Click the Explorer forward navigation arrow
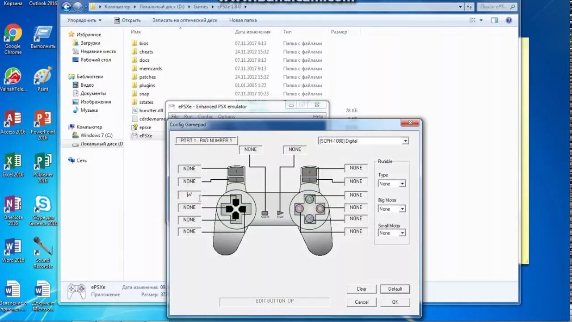 78,7
